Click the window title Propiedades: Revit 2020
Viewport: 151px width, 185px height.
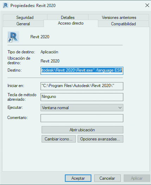33,6
